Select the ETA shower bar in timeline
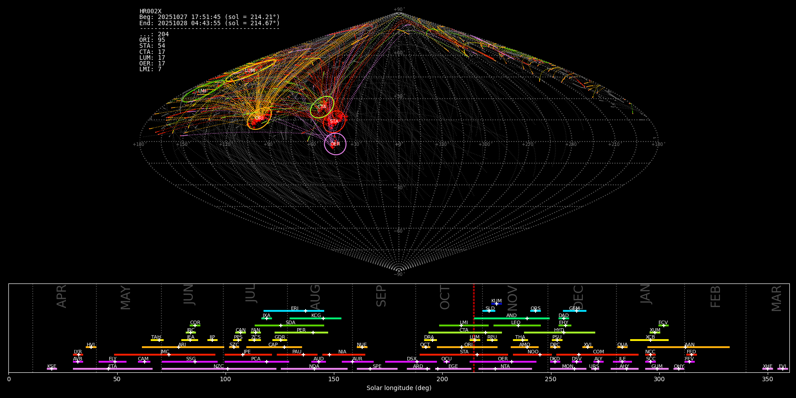This screenshot has height=398, width=796. pos(113,369)
